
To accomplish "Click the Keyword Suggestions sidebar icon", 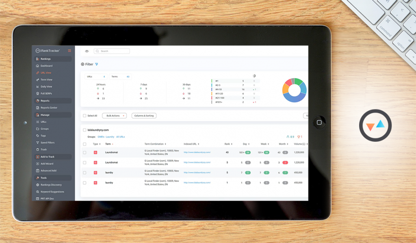I will pyautogui.click(x=37, y=192).
